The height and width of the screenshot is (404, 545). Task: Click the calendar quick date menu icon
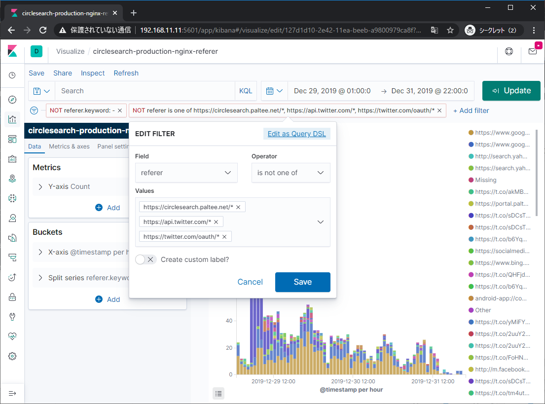click(274, 91)
